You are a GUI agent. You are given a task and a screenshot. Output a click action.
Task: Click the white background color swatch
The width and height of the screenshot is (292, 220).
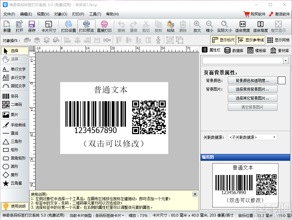pos(282,81)
